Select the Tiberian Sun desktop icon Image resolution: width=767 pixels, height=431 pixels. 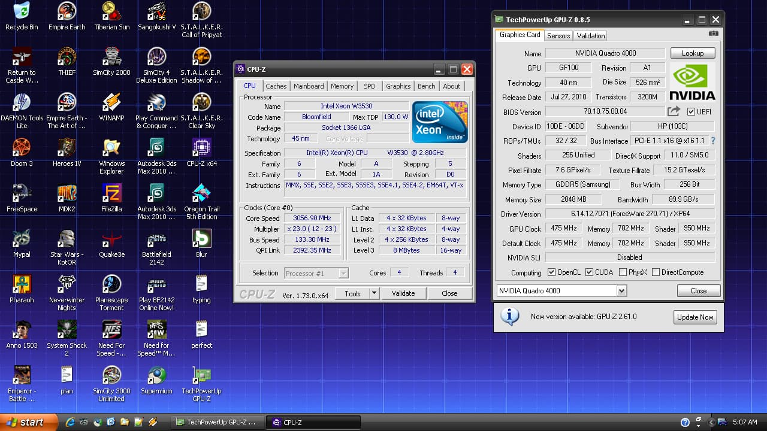coord(111,16)
